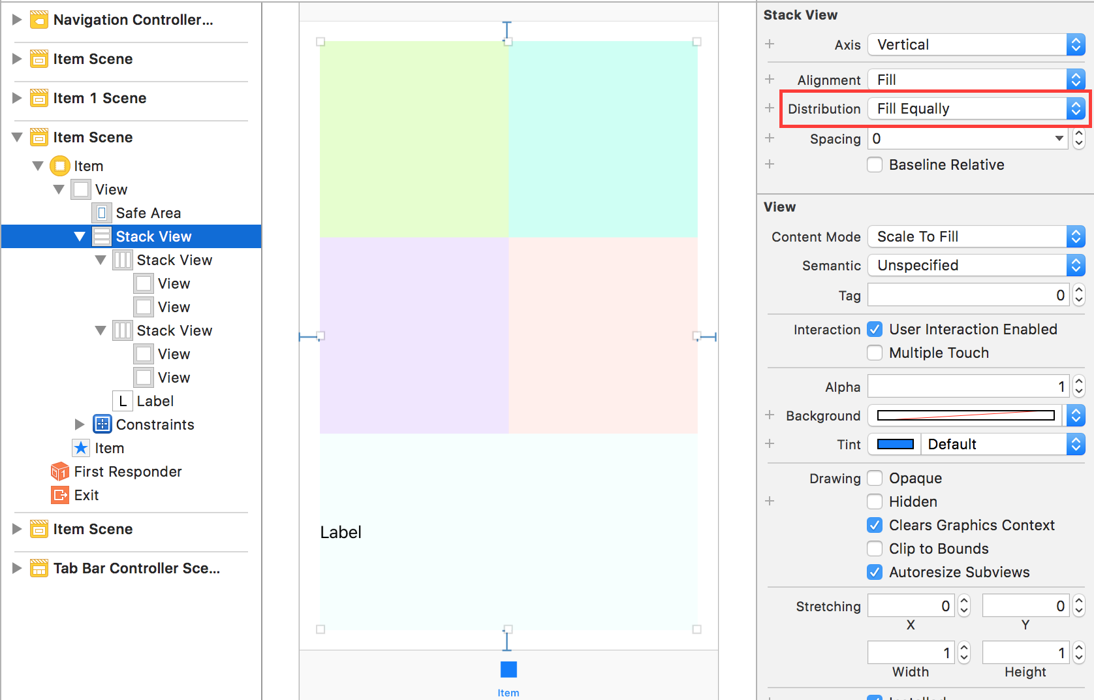The image size is (1094, 700).
Task: Select the Safe Area row
Action: 131,213
